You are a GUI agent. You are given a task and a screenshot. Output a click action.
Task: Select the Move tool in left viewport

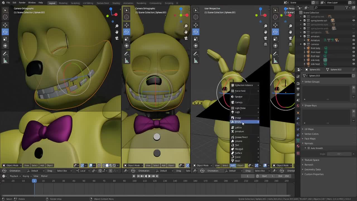5,25
